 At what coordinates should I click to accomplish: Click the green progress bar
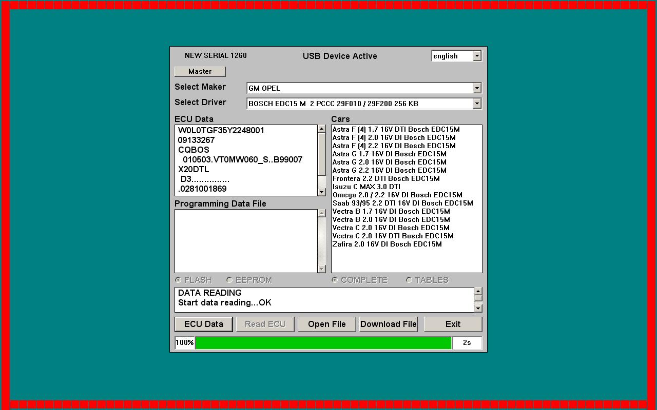click(x=323, y=343)
